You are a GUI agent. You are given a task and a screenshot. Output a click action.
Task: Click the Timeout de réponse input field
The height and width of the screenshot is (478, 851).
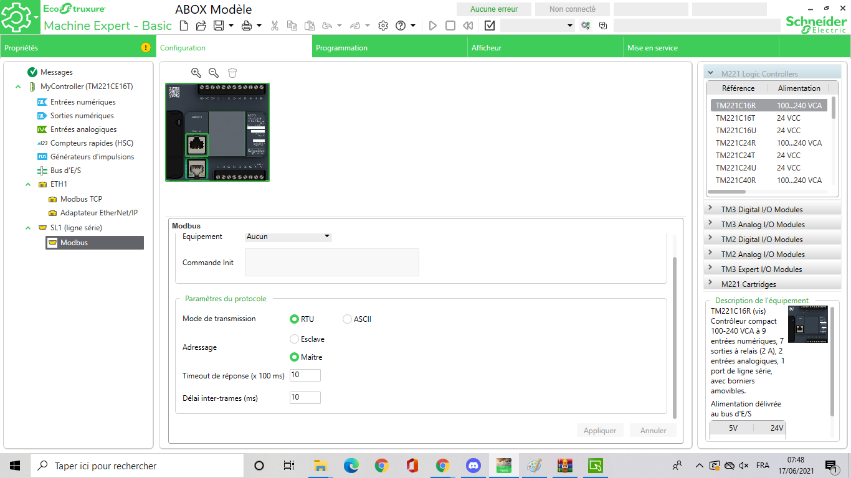coord(305,375)
